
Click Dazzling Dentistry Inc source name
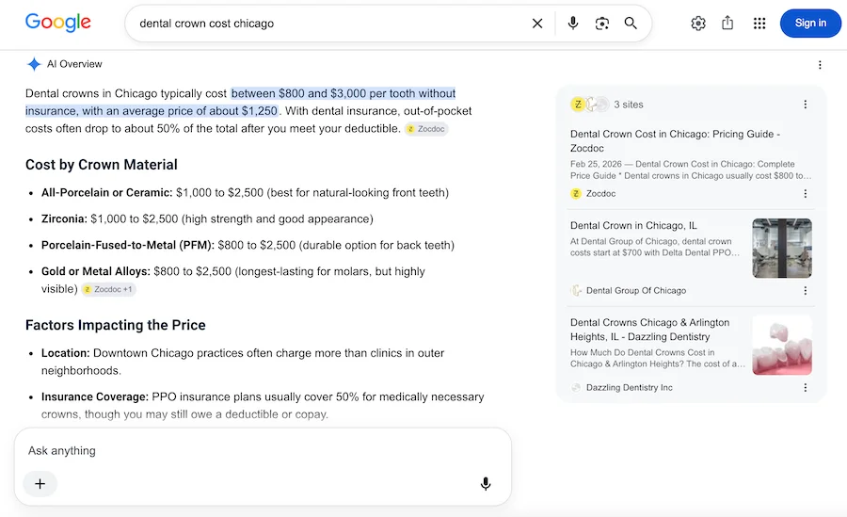click(630, 387)
